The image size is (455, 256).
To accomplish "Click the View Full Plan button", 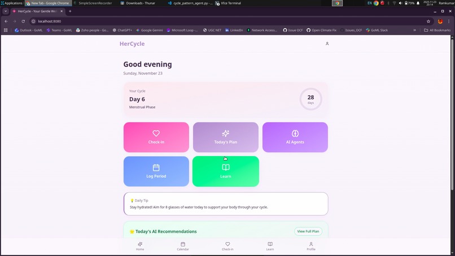I will tap(308, 231).
